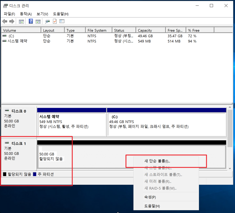Open the 보기(V) menu
The image size is (235, 213).
click(x=42, y=14)
